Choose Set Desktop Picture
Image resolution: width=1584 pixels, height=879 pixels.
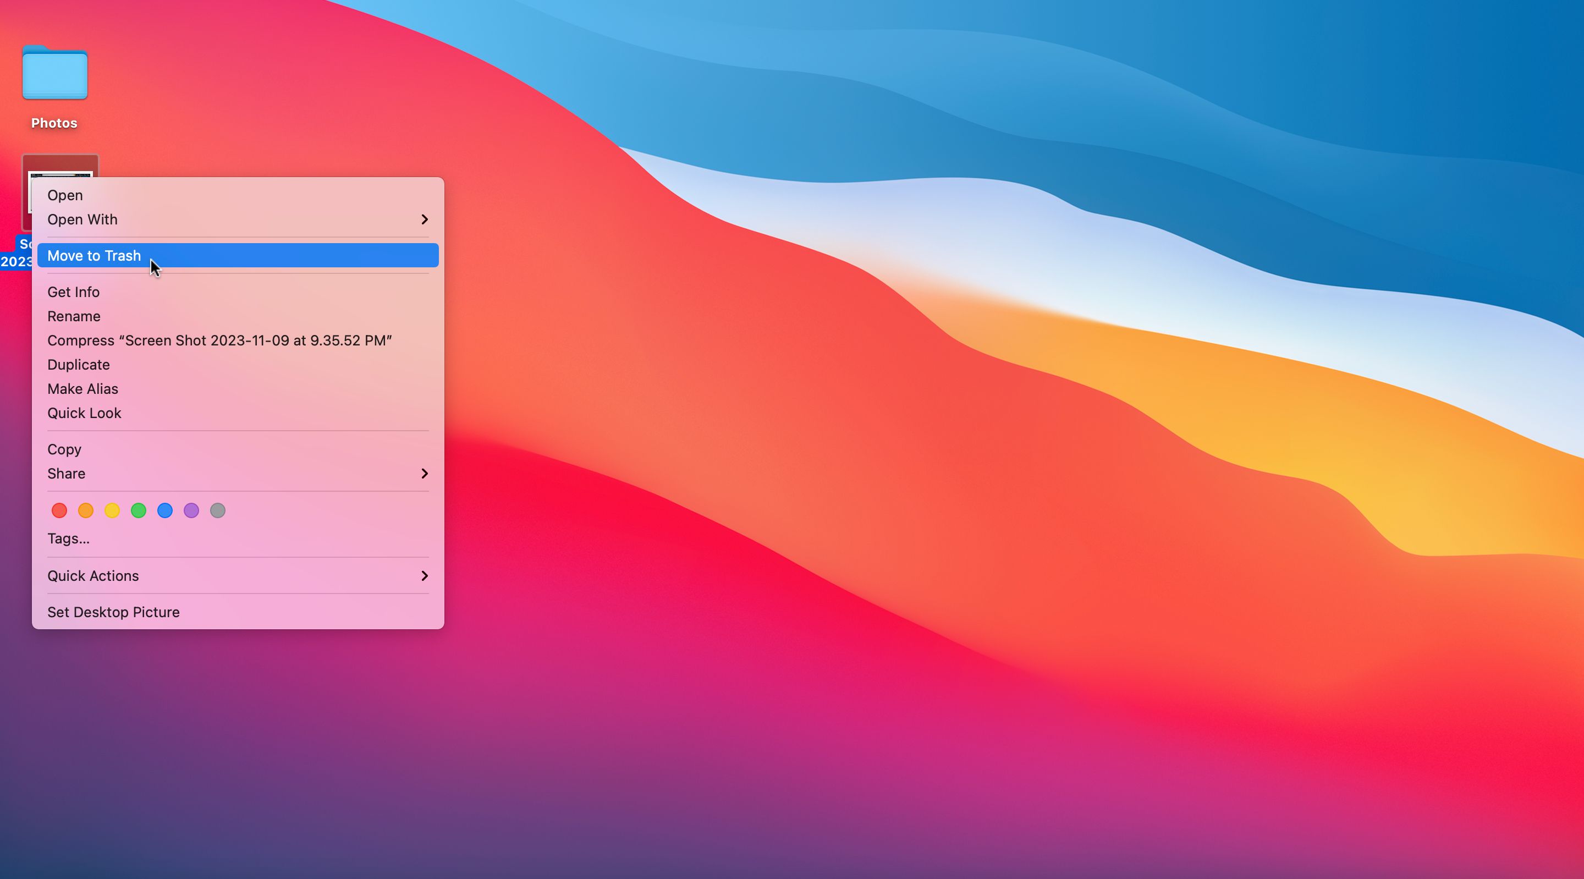(113, 612)
